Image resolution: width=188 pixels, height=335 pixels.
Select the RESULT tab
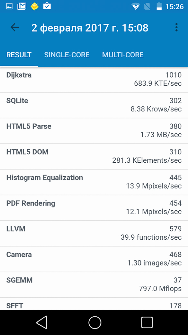19,55
